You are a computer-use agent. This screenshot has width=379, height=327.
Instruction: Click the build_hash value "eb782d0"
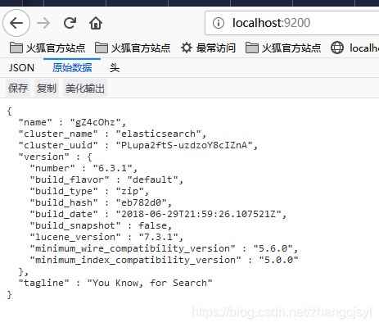141,202
